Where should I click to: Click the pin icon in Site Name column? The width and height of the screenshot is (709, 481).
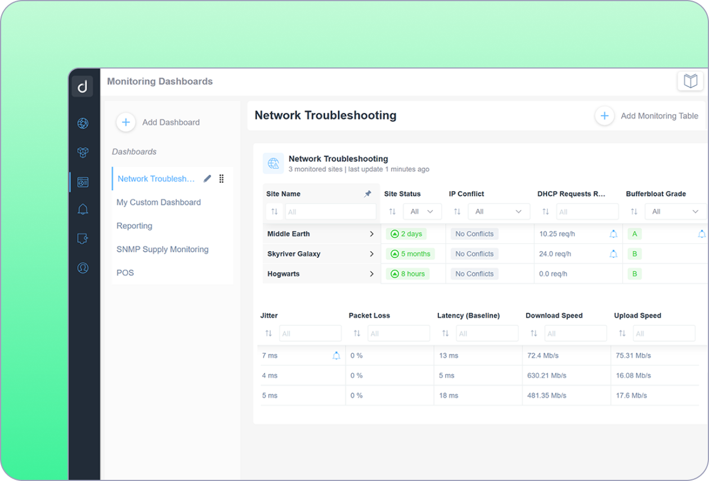pos(367,194)
